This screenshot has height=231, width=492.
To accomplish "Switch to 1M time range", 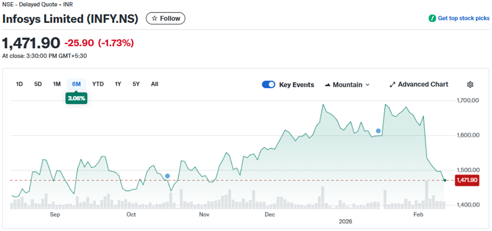I will [57, 84].
